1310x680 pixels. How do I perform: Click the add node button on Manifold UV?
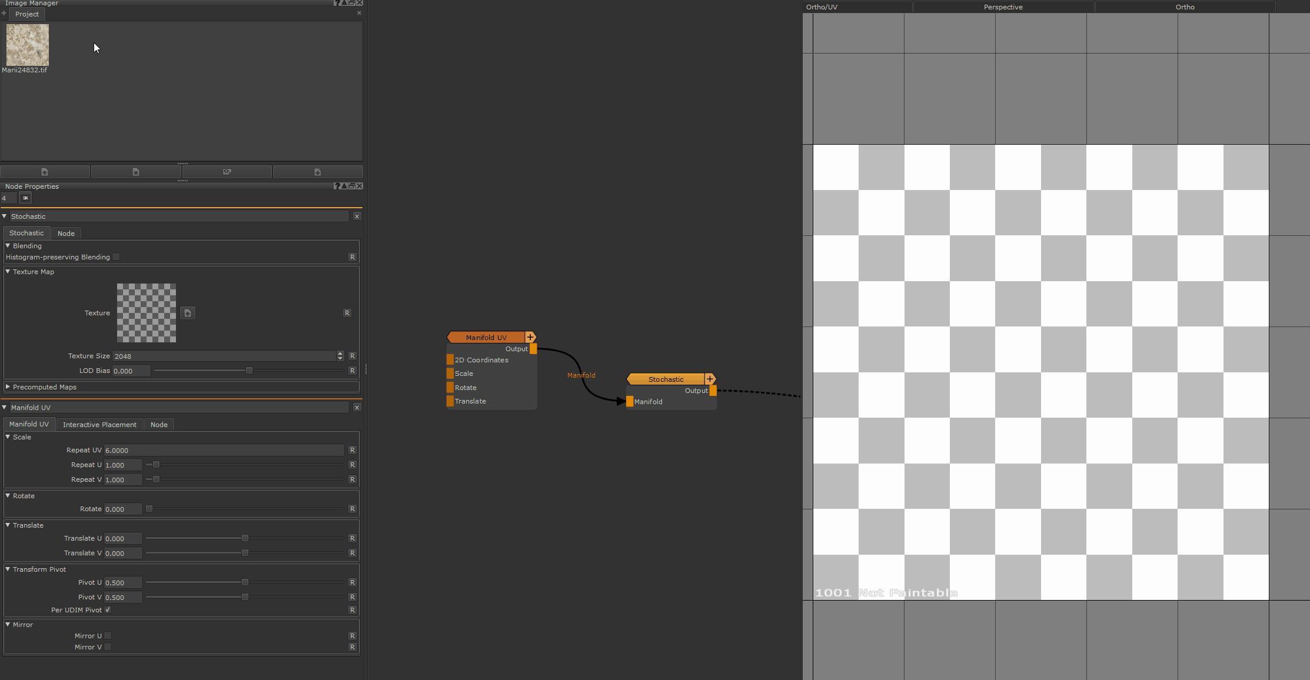(x=530, y=337)
